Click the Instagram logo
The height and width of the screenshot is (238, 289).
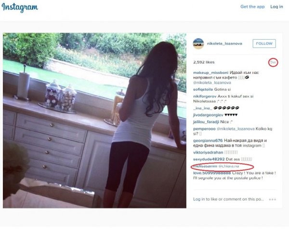click(20, 8)
